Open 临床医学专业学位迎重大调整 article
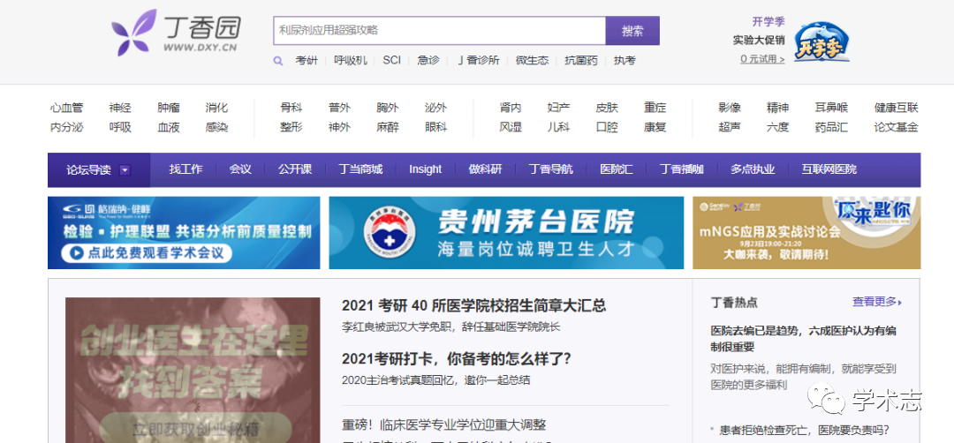 [444, 424]
